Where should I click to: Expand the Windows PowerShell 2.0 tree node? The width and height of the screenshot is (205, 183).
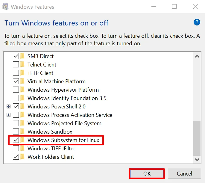click(8, 106)
